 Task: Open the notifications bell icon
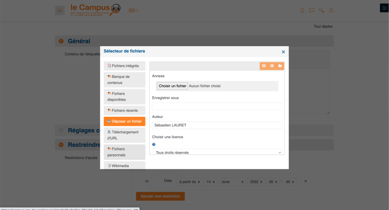click(302, 10)
